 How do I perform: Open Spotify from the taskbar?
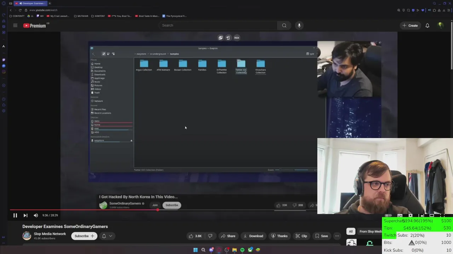pos(242,250)
